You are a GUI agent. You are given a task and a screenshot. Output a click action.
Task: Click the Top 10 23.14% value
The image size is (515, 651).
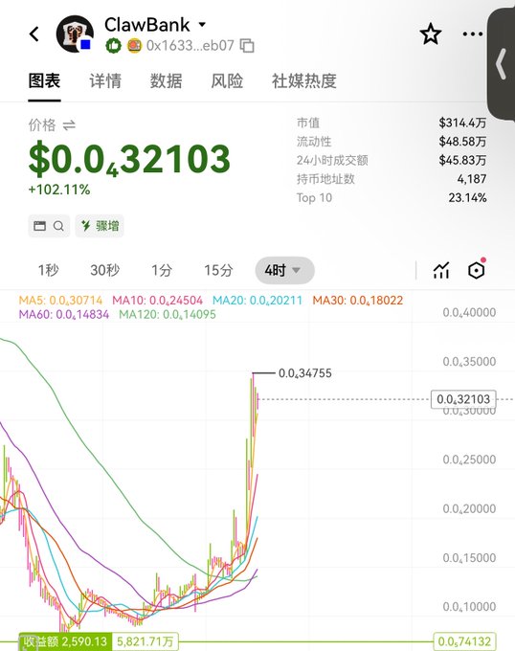click(x=467, y=197)
